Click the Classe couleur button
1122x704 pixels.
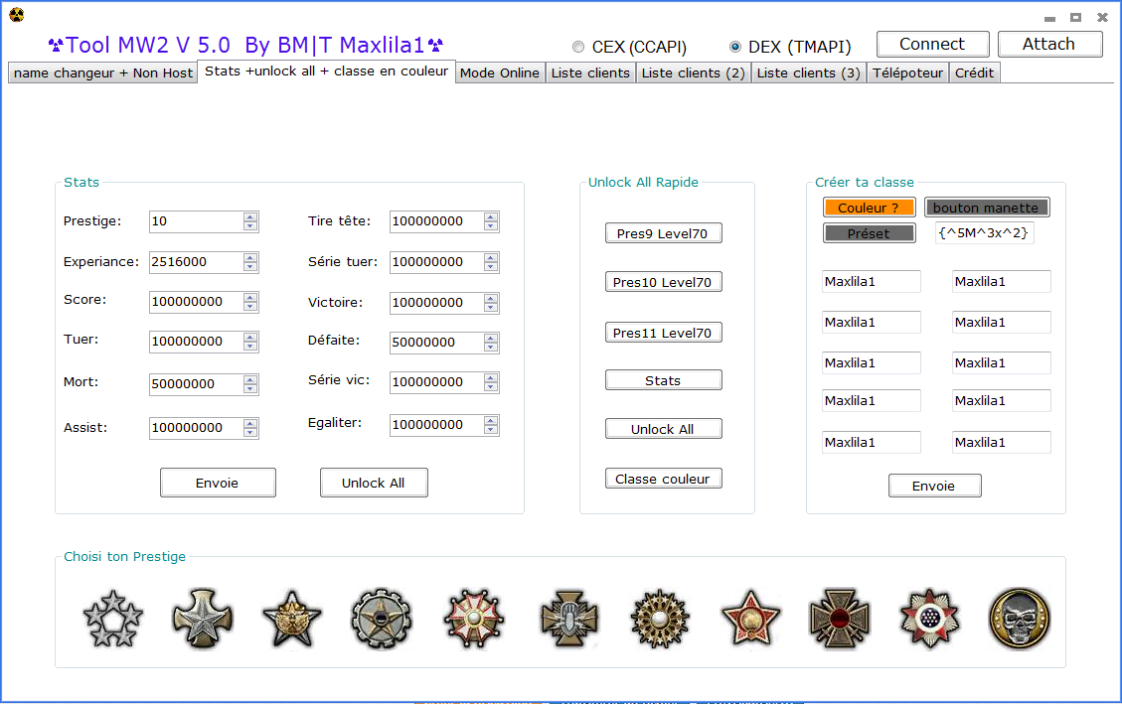pos(663,479)
